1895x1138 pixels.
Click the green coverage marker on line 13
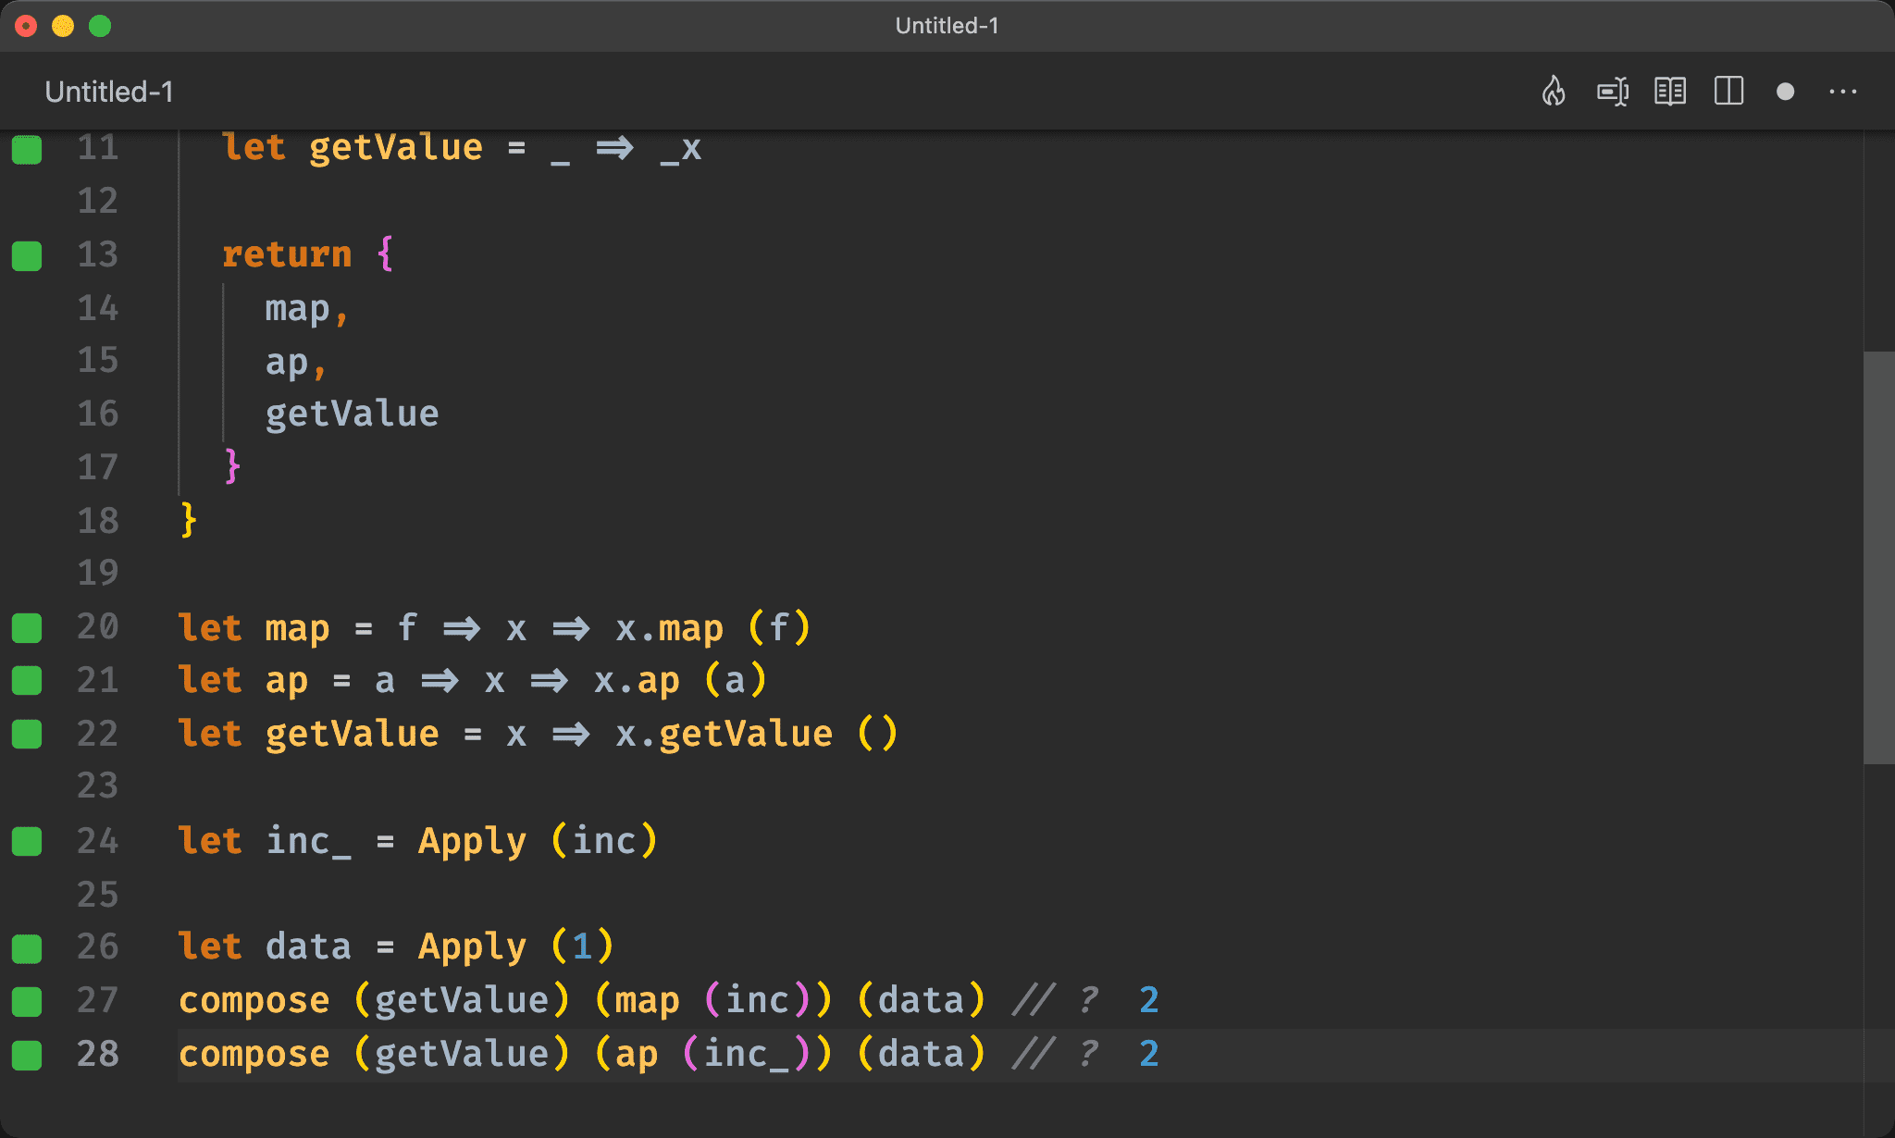click(x=27, y=255)
